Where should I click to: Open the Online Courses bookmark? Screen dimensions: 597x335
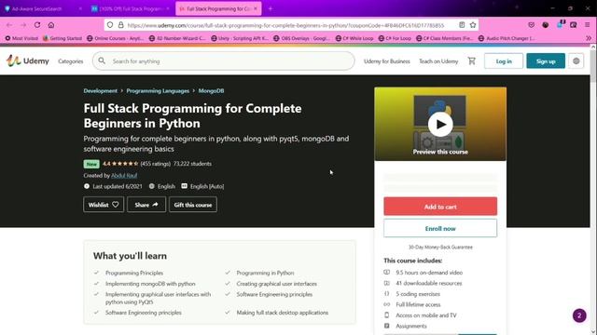tap(116, 38)
